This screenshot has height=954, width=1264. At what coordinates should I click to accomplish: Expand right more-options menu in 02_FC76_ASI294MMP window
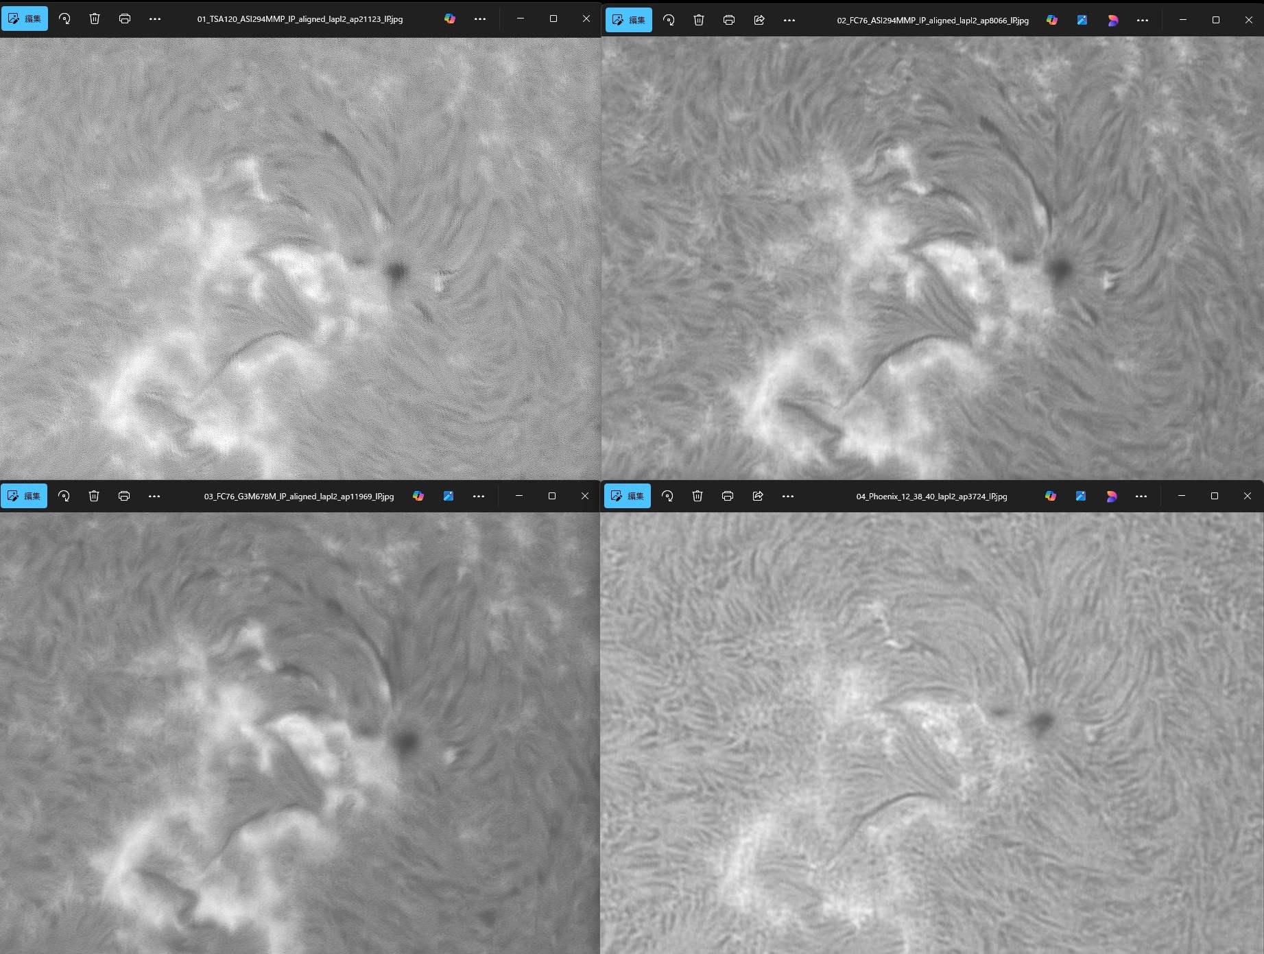coord(1143,21)
